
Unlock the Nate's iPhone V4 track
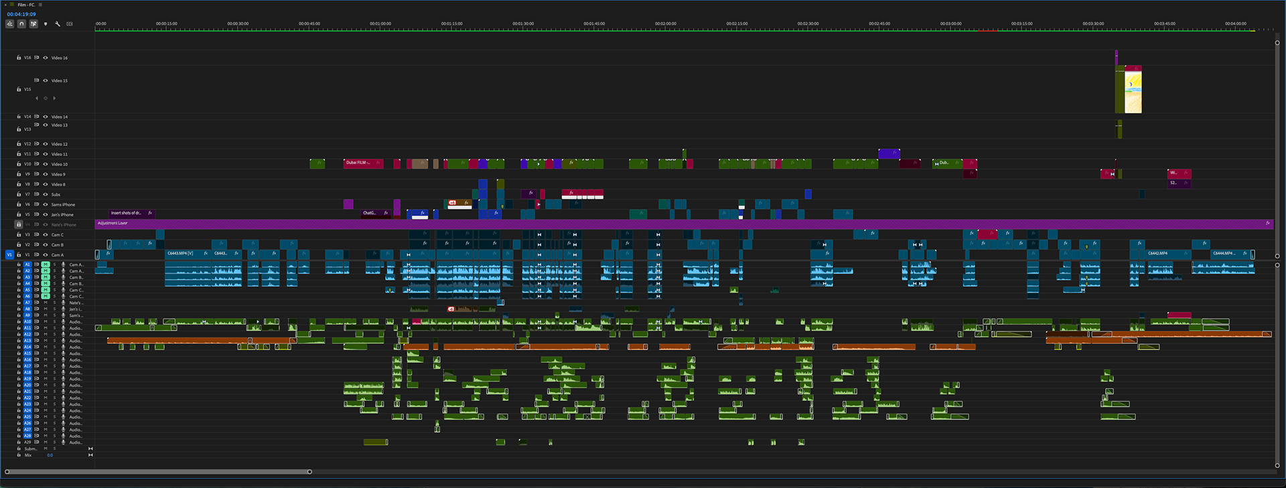tap(19, 224)
